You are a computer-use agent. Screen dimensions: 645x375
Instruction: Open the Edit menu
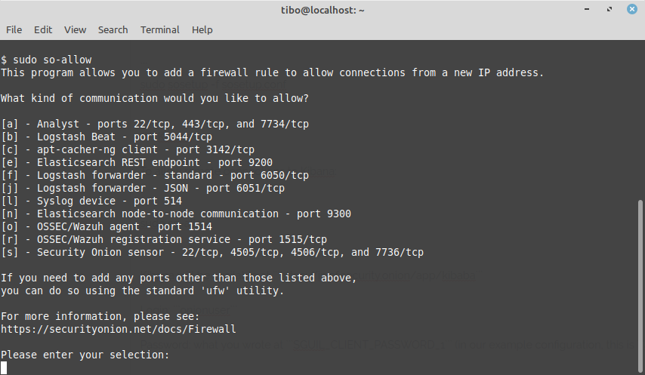(x=43, y=30)
